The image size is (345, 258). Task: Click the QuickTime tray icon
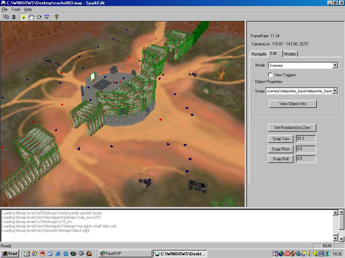(299, 254)
